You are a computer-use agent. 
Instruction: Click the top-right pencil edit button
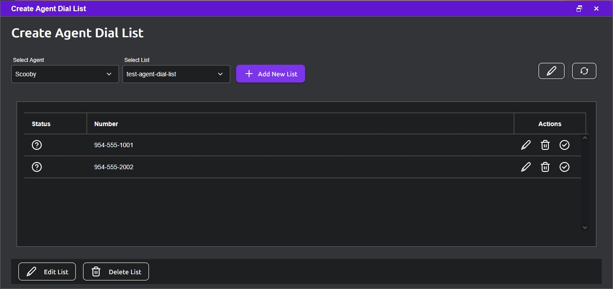click(552, 71)
